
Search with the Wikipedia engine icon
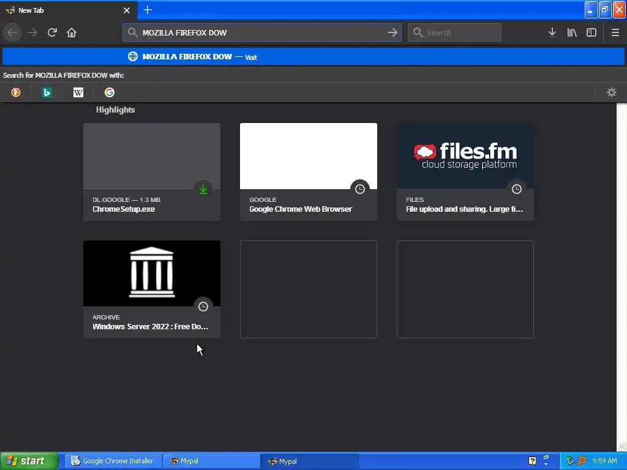pos(78,92)
